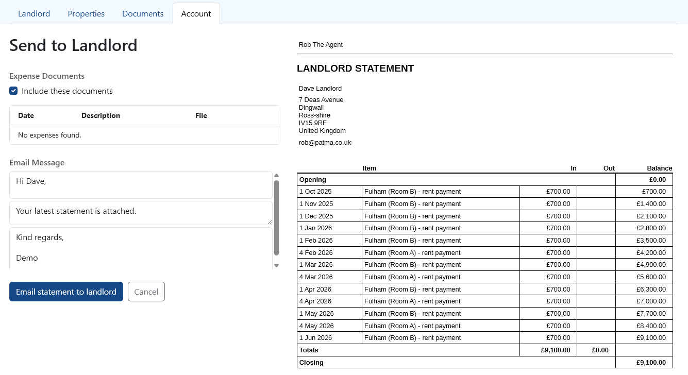Screen dimensions: 688x375
Task: Click the 'Kind regards, Demo' signature field
Action: (141, 248)
